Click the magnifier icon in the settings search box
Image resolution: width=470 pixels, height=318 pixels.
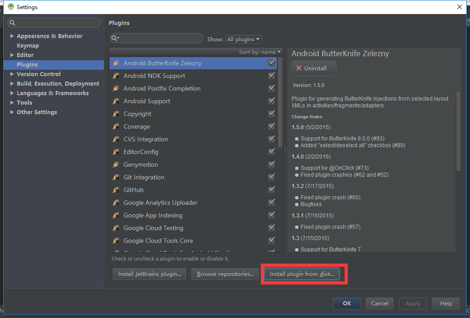pos(12,23)
